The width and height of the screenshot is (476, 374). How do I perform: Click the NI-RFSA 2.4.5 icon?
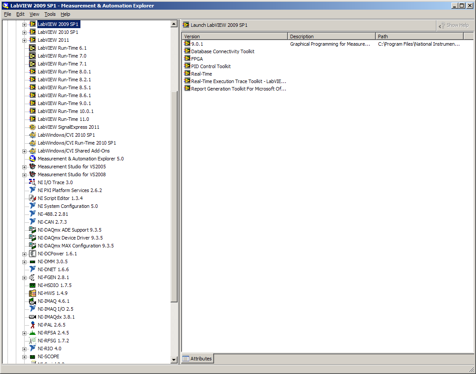coord(33,333)
